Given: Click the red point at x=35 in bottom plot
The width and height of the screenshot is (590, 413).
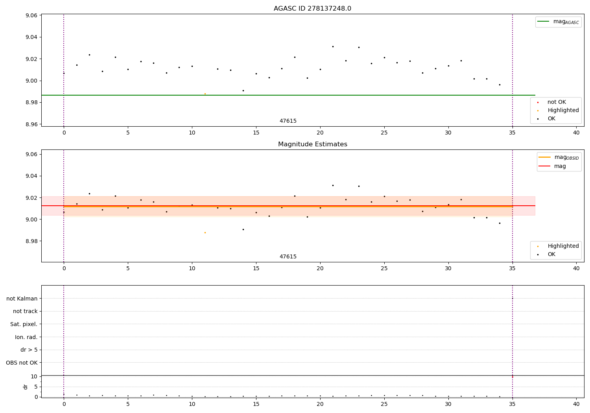Looking at the screenshot, I should tap(512, 377).
